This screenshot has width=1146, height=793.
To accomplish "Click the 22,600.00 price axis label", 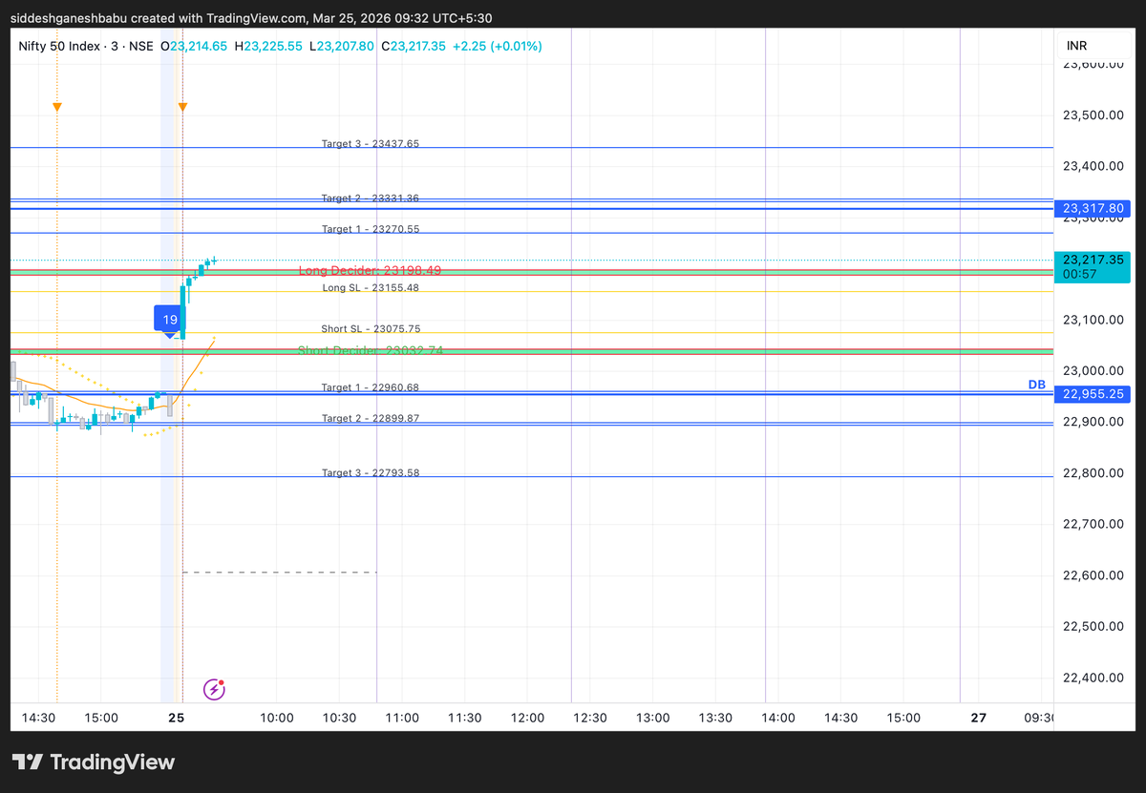I will tap(1093, 575).
